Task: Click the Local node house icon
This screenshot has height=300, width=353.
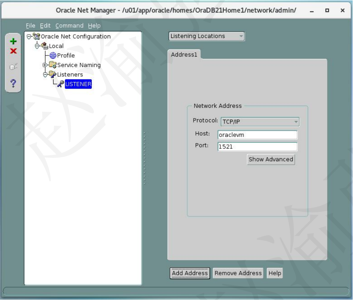Action: coord(45,46)
